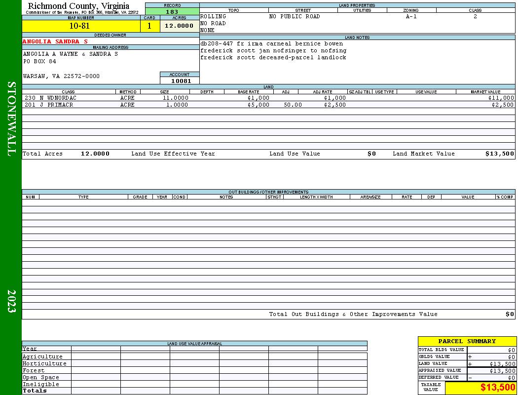The width and height of the screenshot is (518, 395).
Task: Click note frederick scott jan nofsinger
Action: (x=273, y=50)
